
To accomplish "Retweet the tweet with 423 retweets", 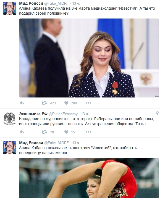I will coord(44,103).
